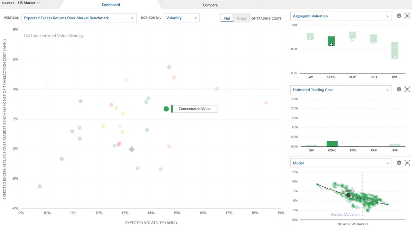
Task: Switch to the Dashboard tab
Action: [111, 5]
